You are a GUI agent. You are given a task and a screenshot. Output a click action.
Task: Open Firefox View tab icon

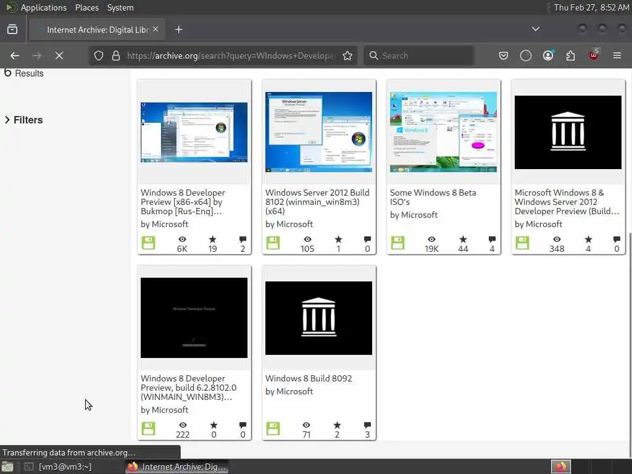click(x=12, y=30)
